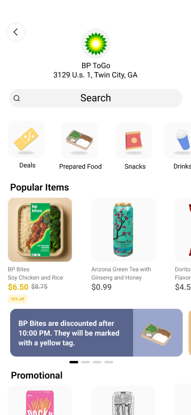Jump to the second banner page indicator
Screen dimensions: 191x415
tap(86, 362)
